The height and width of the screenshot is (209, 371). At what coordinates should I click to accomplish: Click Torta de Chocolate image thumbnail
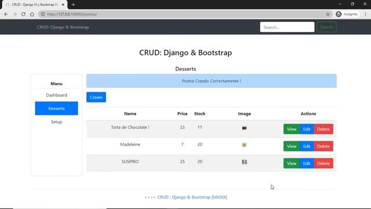tap(245, 128)
